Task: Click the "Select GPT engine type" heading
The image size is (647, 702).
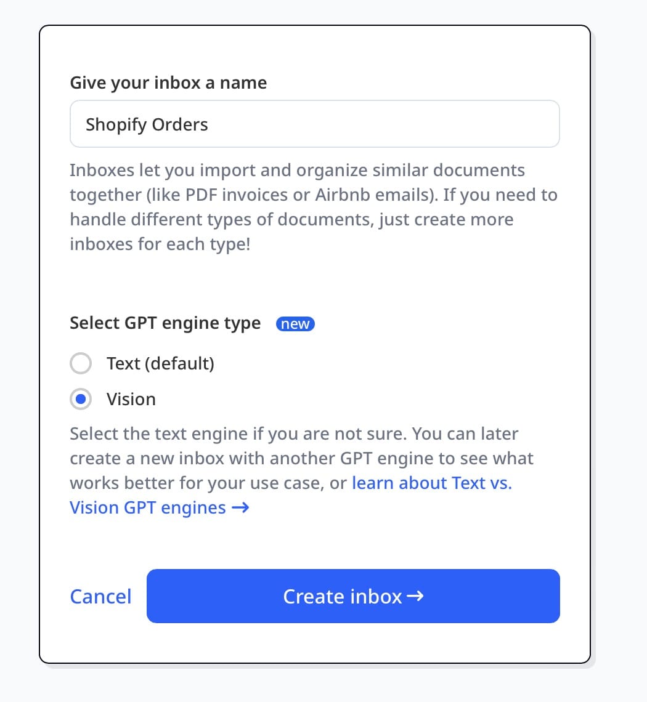Action: [165, 323]
